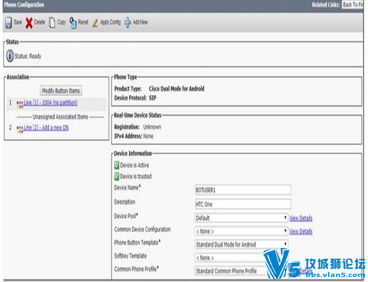Click the Device Protocol SIP value
368x282 pixels.
[153, 98]
